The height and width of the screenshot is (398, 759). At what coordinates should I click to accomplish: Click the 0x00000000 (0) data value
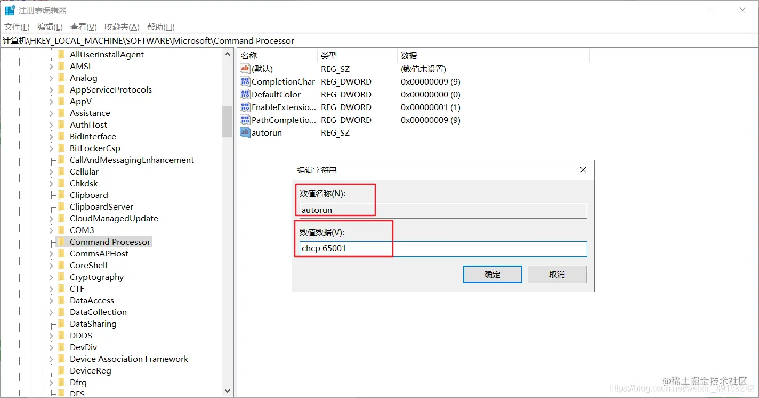[431, 94]
